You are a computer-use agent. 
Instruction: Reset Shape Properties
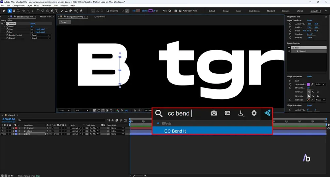click(x=310, y=77)
